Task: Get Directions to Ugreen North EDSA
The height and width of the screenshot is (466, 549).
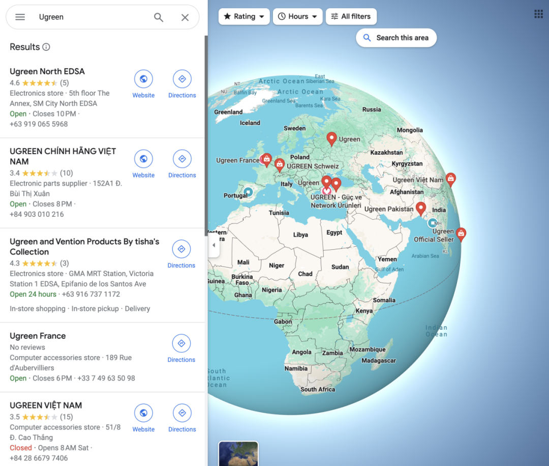Action: [x=182, y=84]
